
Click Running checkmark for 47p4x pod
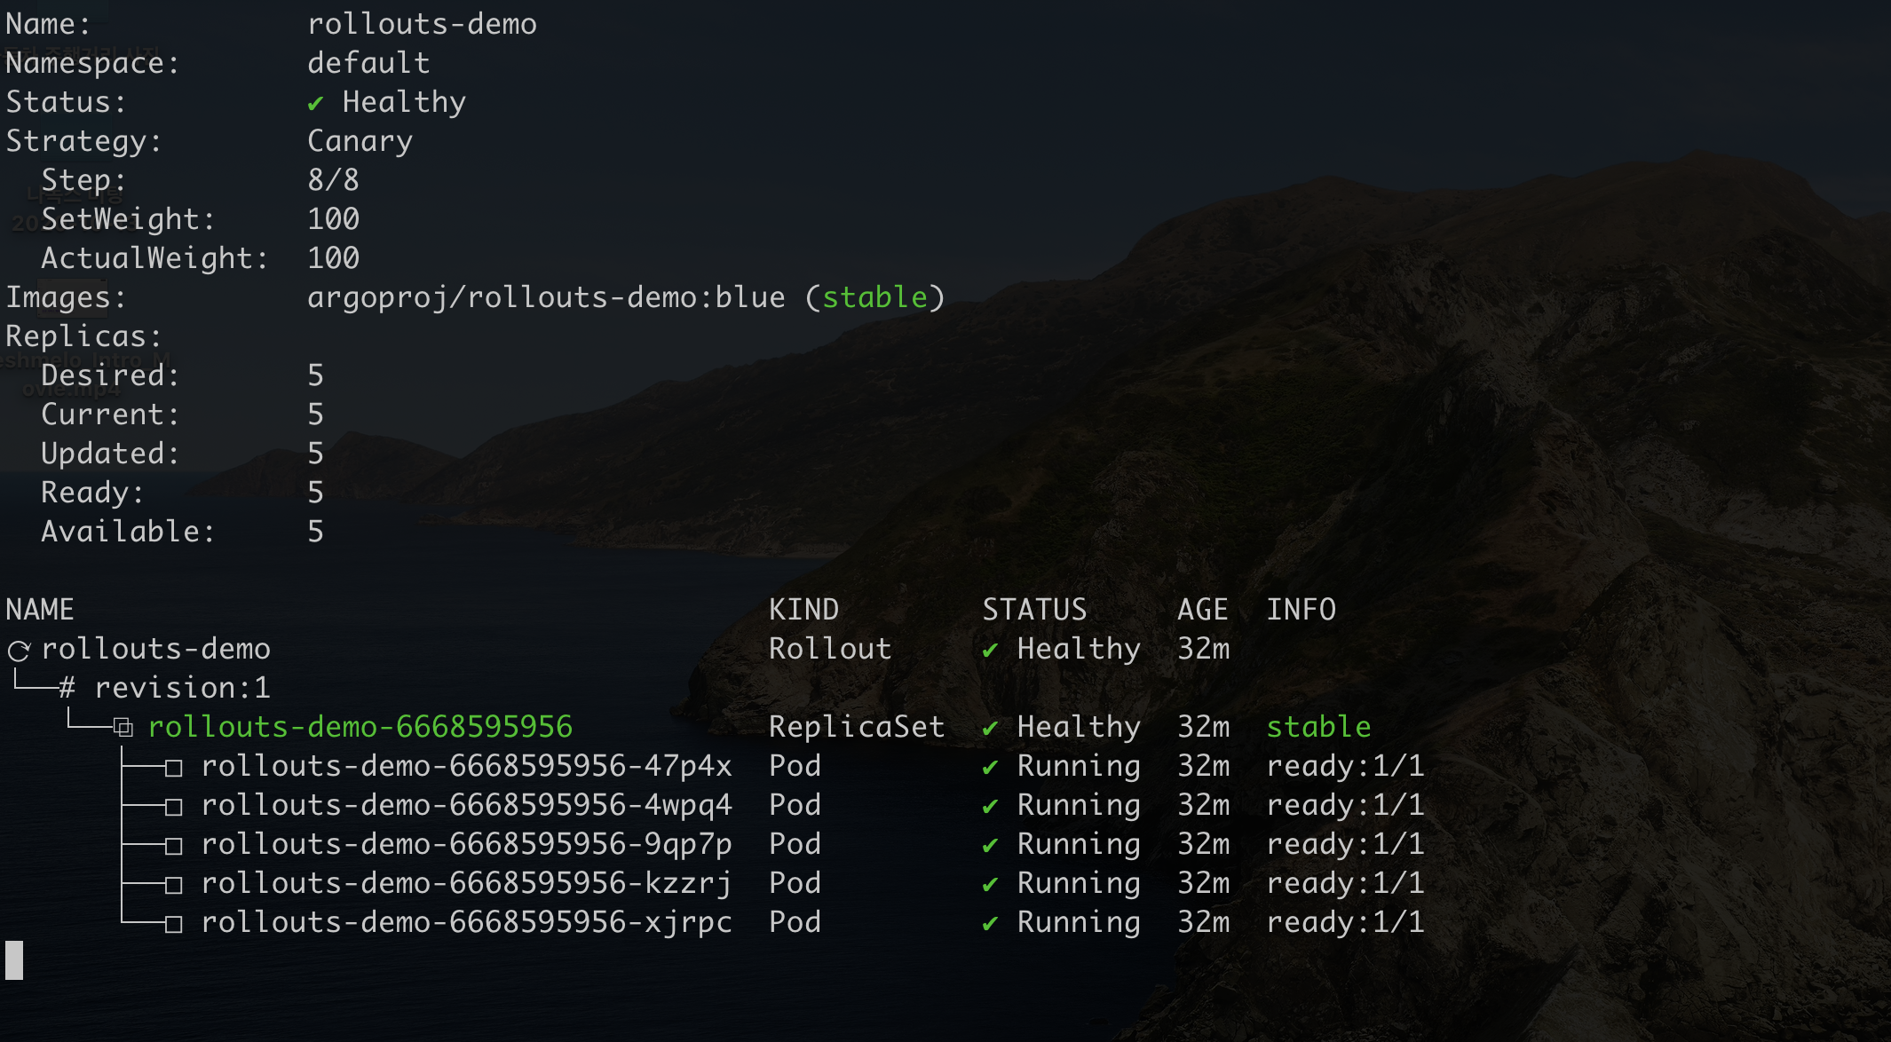(990, 768)
